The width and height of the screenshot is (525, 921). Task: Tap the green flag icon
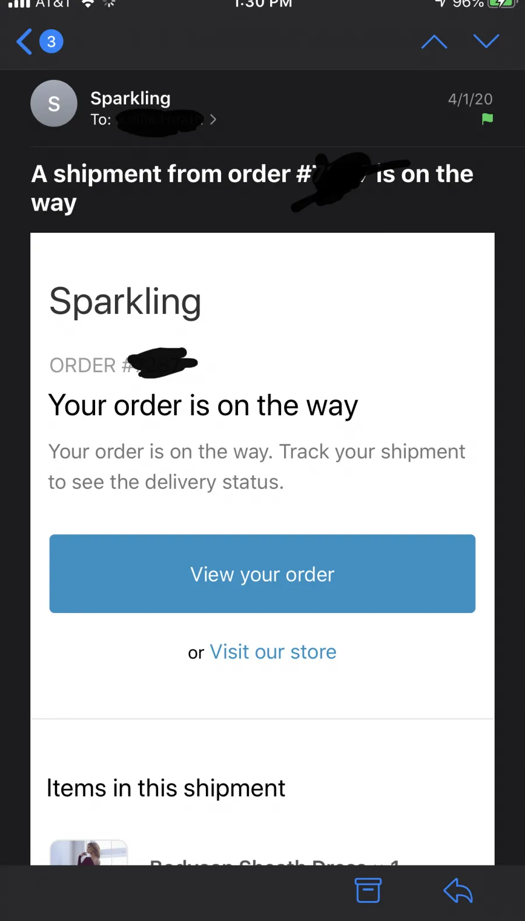click(488, 119)
